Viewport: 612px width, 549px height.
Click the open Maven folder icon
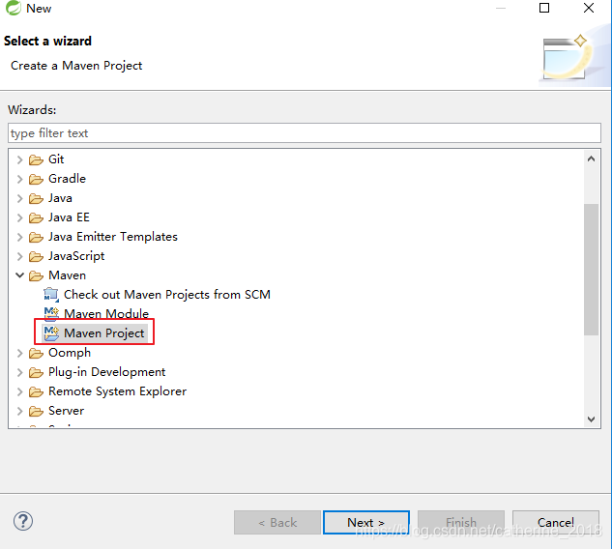click(x=36, y=275)
